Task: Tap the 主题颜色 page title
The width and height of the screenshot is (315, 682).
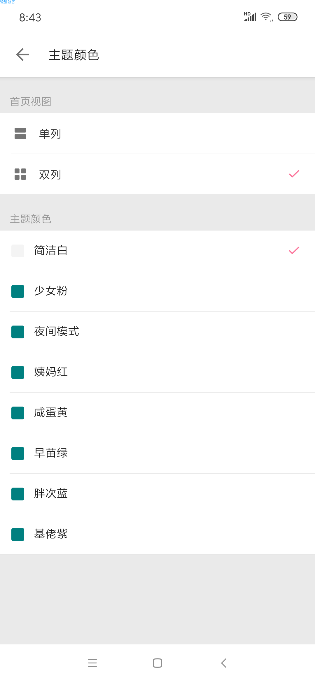Action: [74, 55]
